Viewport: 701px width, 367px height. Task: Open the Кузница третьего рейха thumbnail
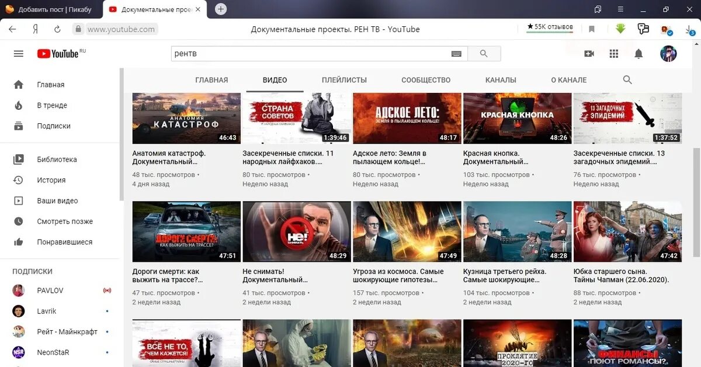[x=517, y=231]
